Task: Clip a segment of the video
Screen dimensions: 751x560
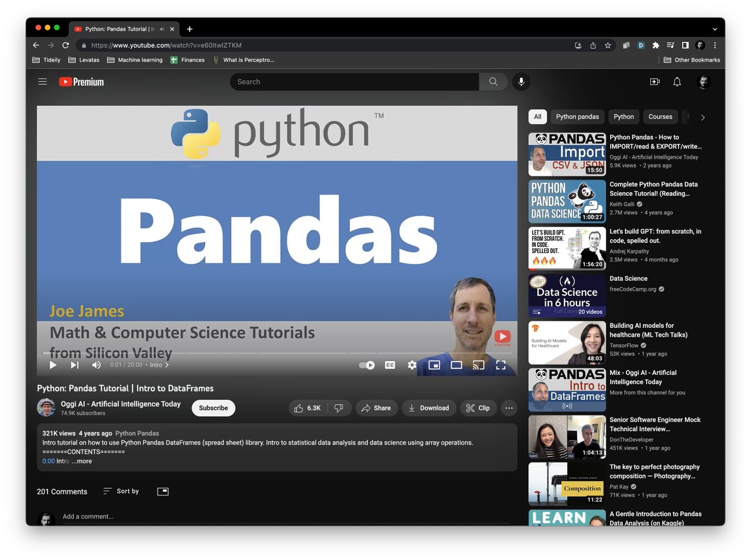Action: (479, 408)
